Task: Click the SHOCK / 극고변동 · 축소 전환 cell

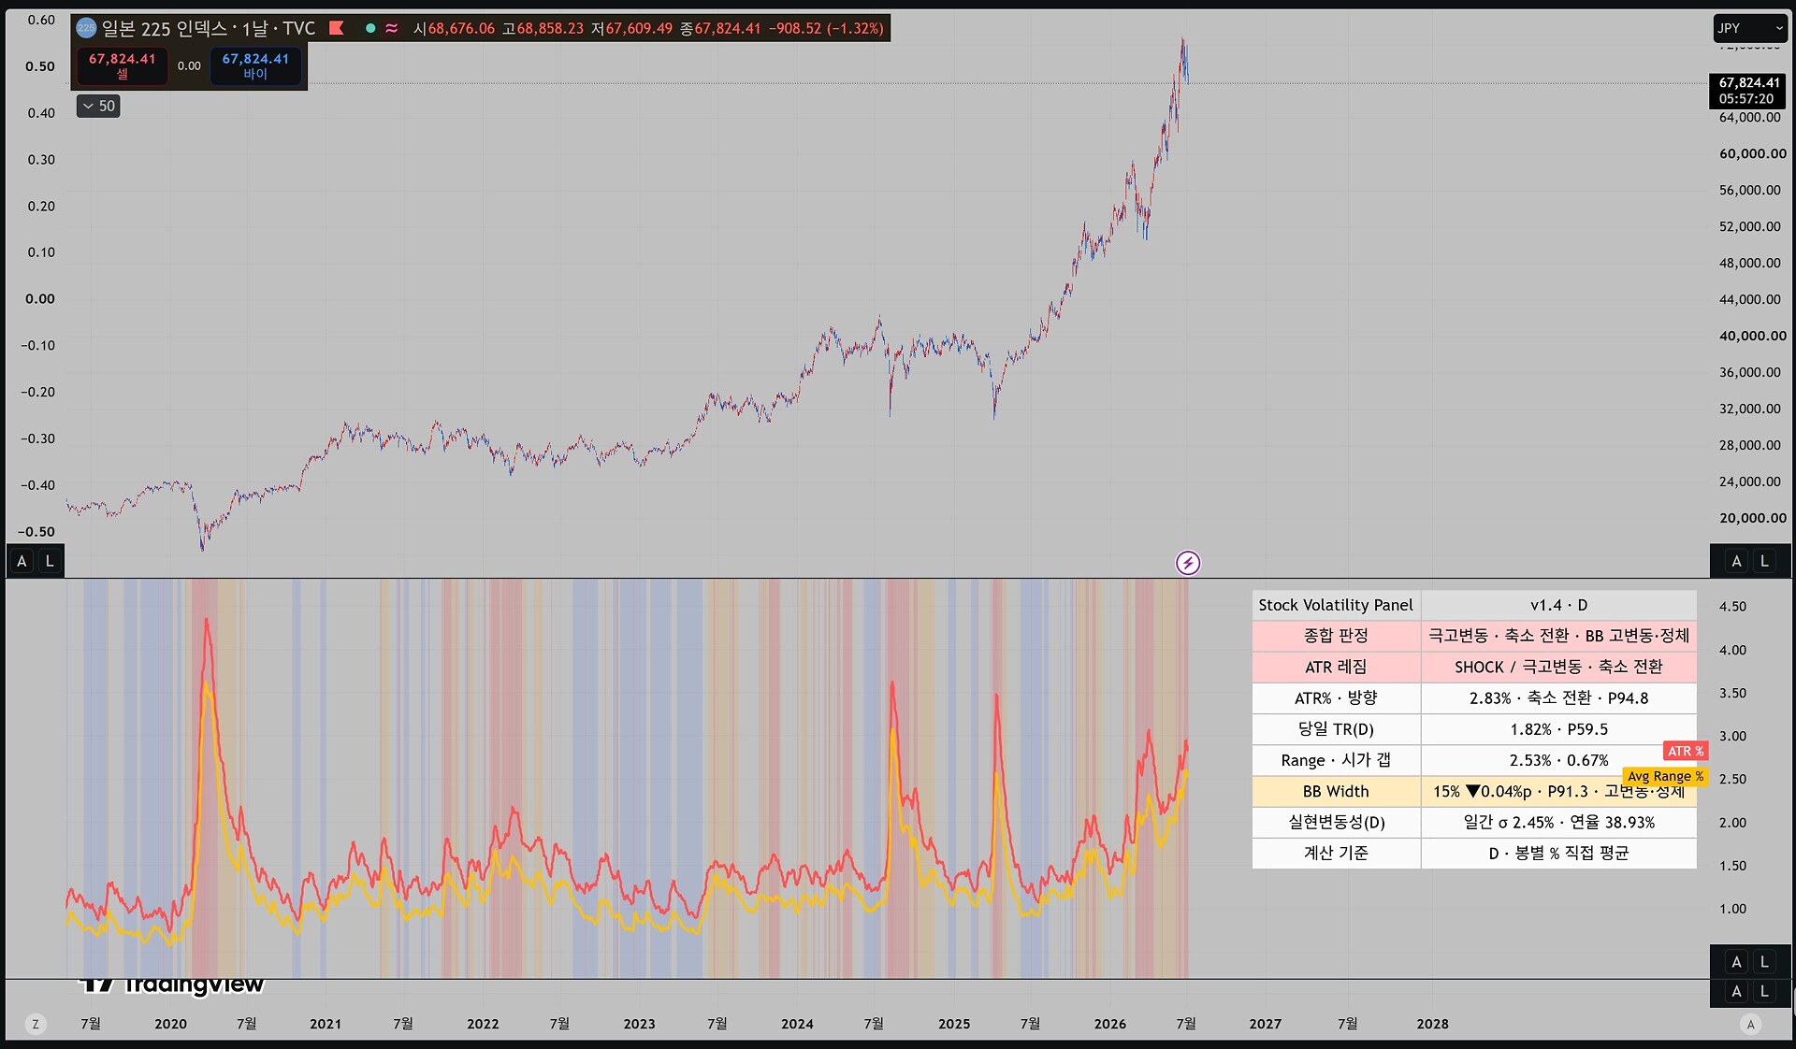Action: [x=1558, y=667]
